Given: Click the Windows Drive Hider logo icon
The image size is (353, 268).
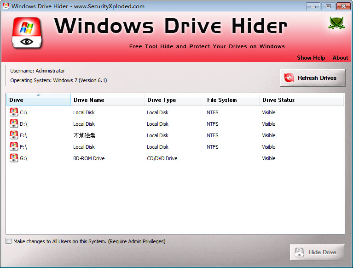Looking at the screenshot, I should (27, 33).
